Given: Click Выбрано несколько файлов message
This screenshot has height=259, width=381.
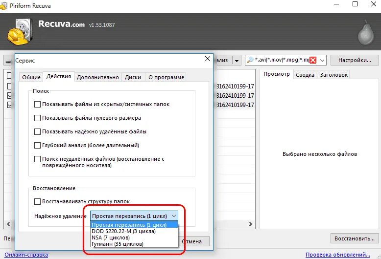Looking at the screenshot, I should point(319,154).
